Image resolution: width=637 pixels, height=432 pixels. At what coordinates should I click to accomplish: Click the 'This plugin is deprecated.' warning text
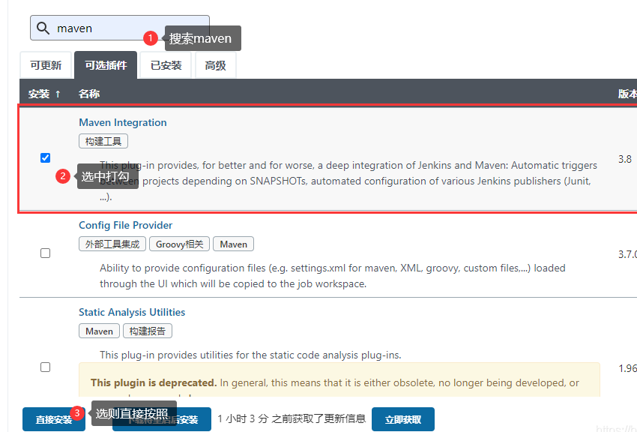point(154,382)
